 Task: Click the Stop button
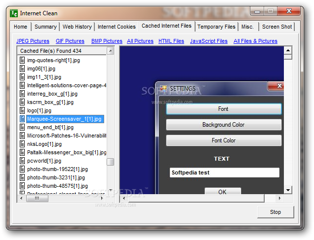coord(275,212)
